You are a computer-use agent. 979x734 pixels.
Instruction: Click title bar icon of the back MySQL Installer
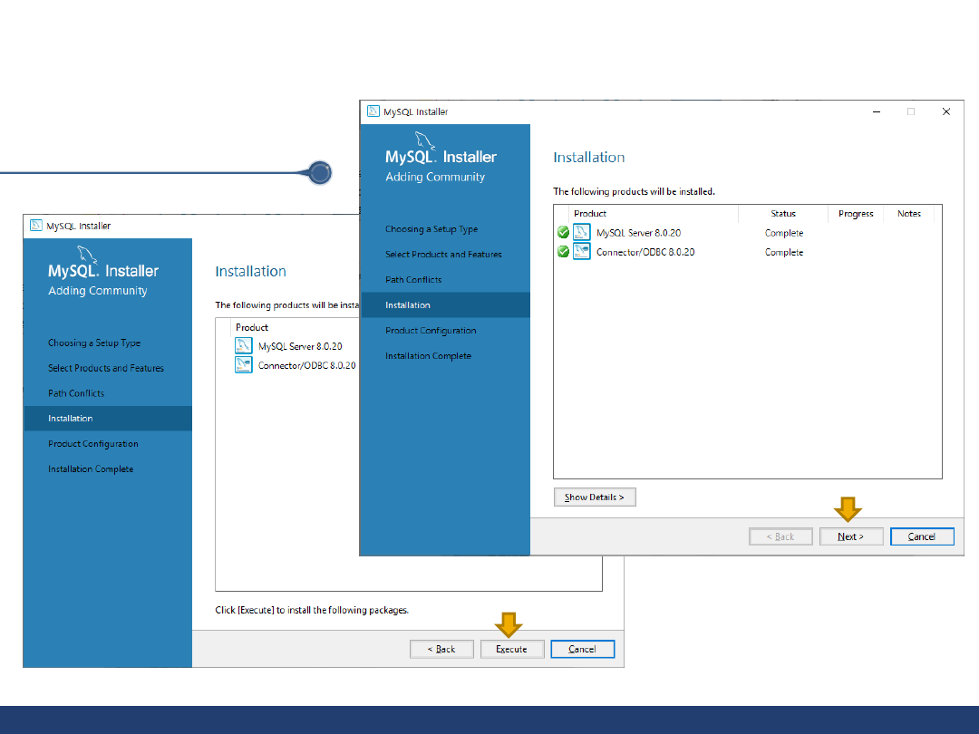point(35,226)
